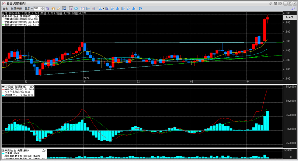Toggle the crosshair cursor display button
This screenshot has width=298, height=161.
(x=71, y=8)
